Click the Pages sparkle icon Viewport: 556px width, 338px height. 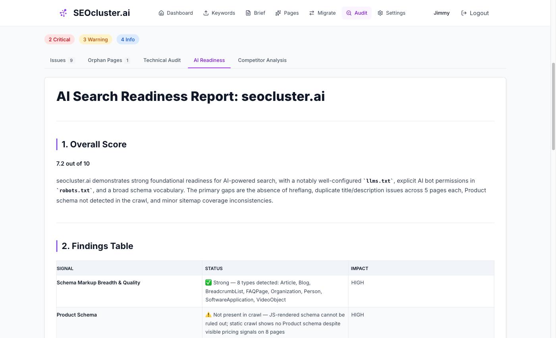pos(278,13)
